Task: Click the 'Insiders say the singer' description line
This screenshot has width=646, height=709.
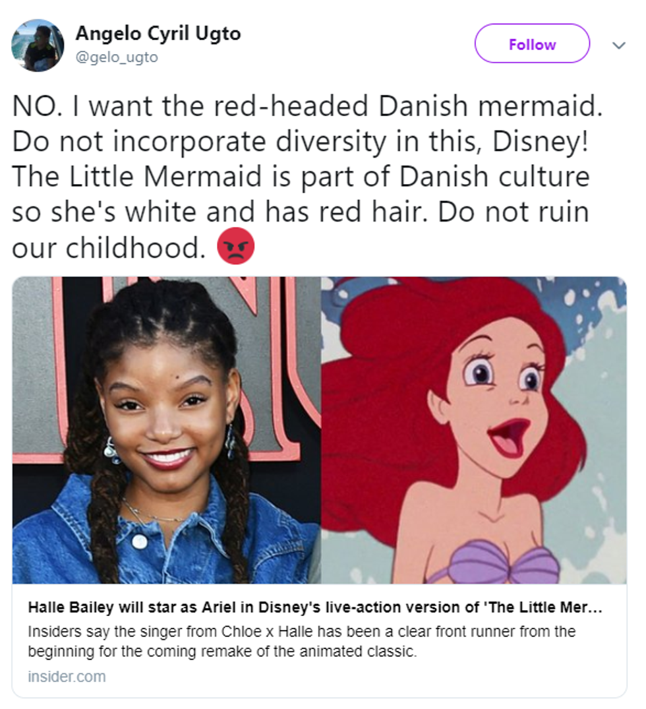Action: [x=302, y=631]
